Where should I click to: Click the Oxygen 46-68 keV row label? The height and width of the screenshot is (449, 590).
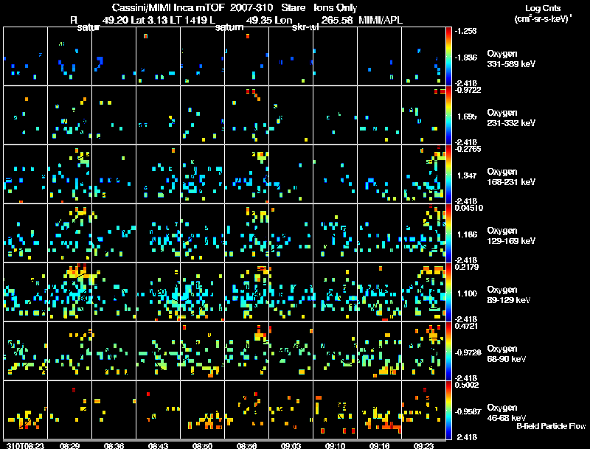point(507,413)
